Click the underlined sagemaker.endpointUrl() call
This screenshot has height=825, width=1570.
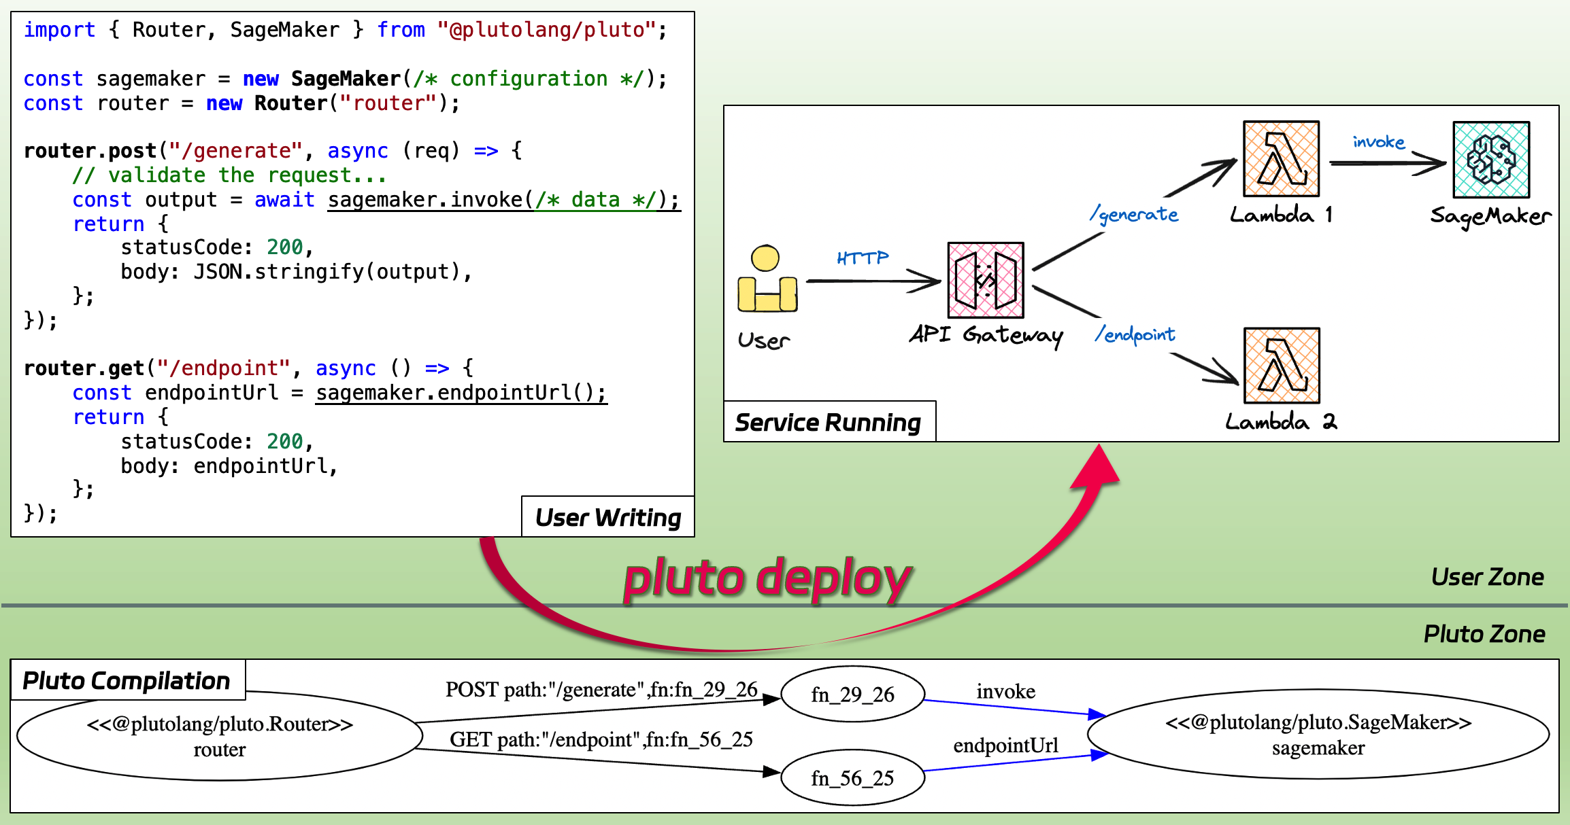point(461,393)
